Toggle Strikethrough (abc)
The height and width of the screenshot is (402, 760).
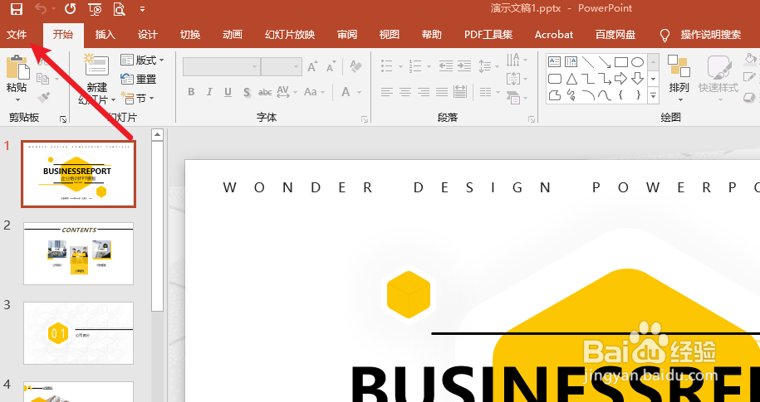265,92
